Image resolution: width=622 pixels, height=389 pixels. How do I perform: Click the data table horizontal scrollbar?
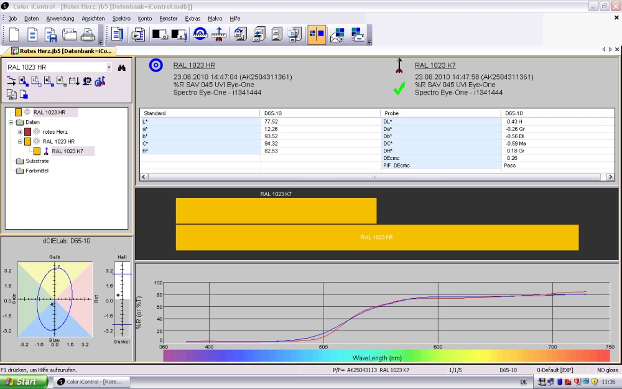[x=374, y=177]
